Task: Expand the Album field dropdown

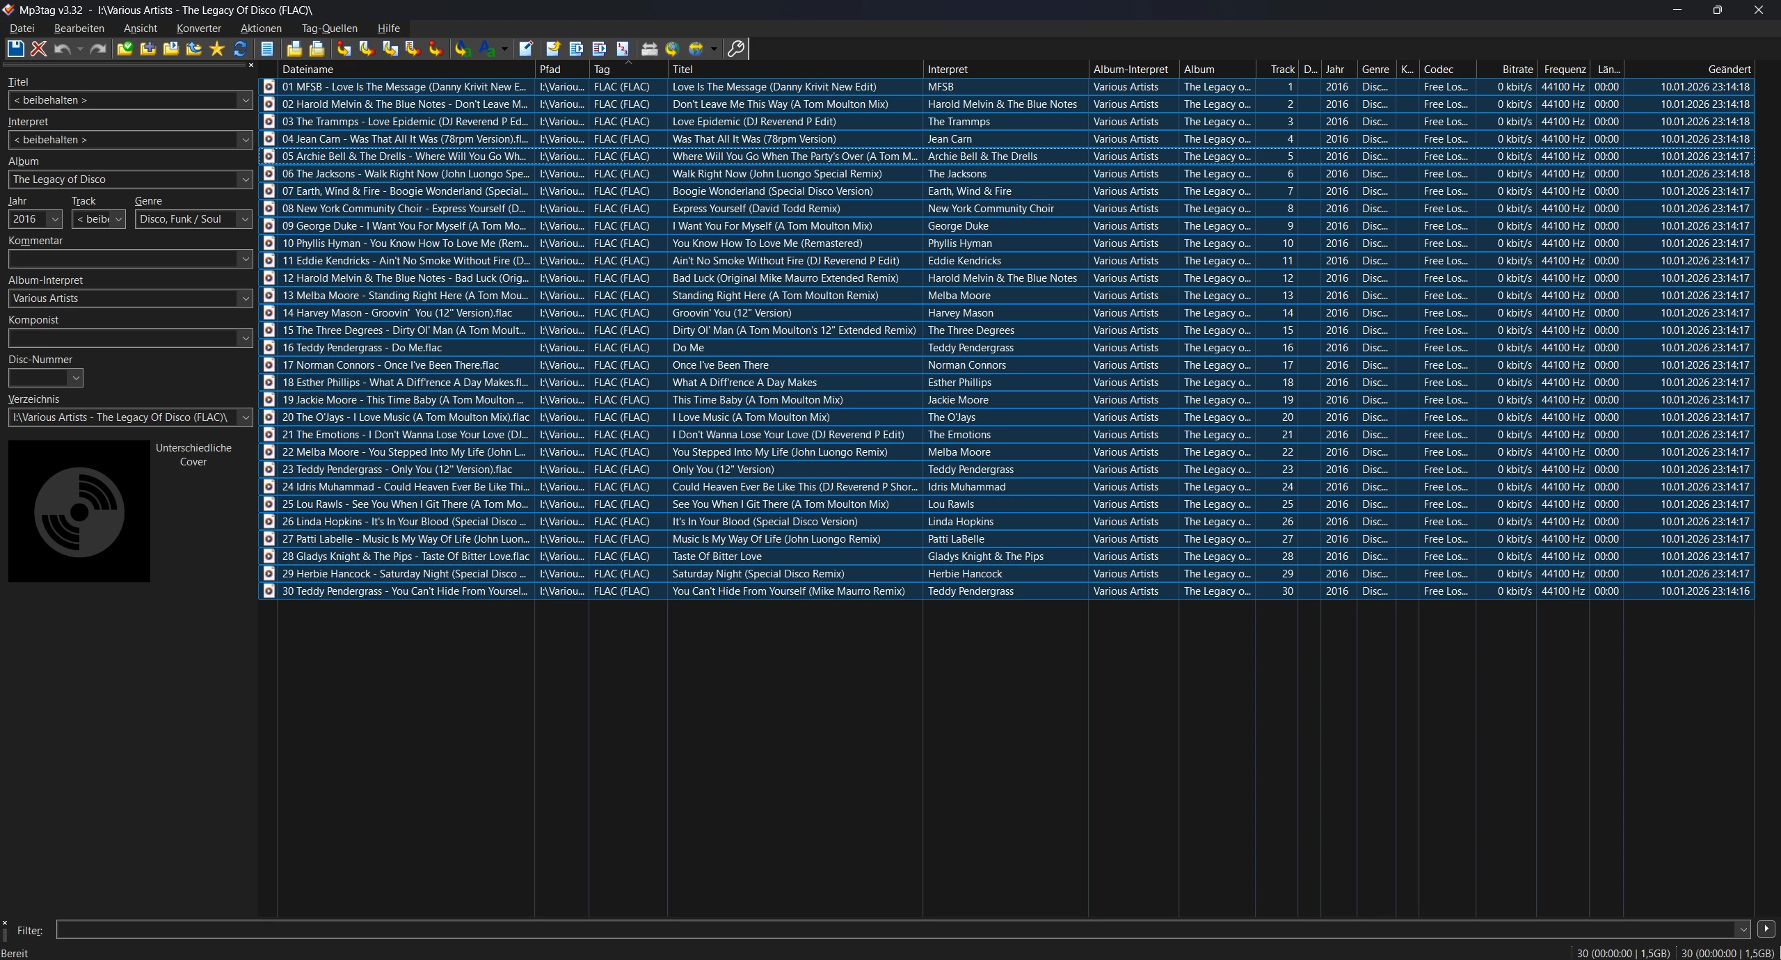Action: [245, 179]
